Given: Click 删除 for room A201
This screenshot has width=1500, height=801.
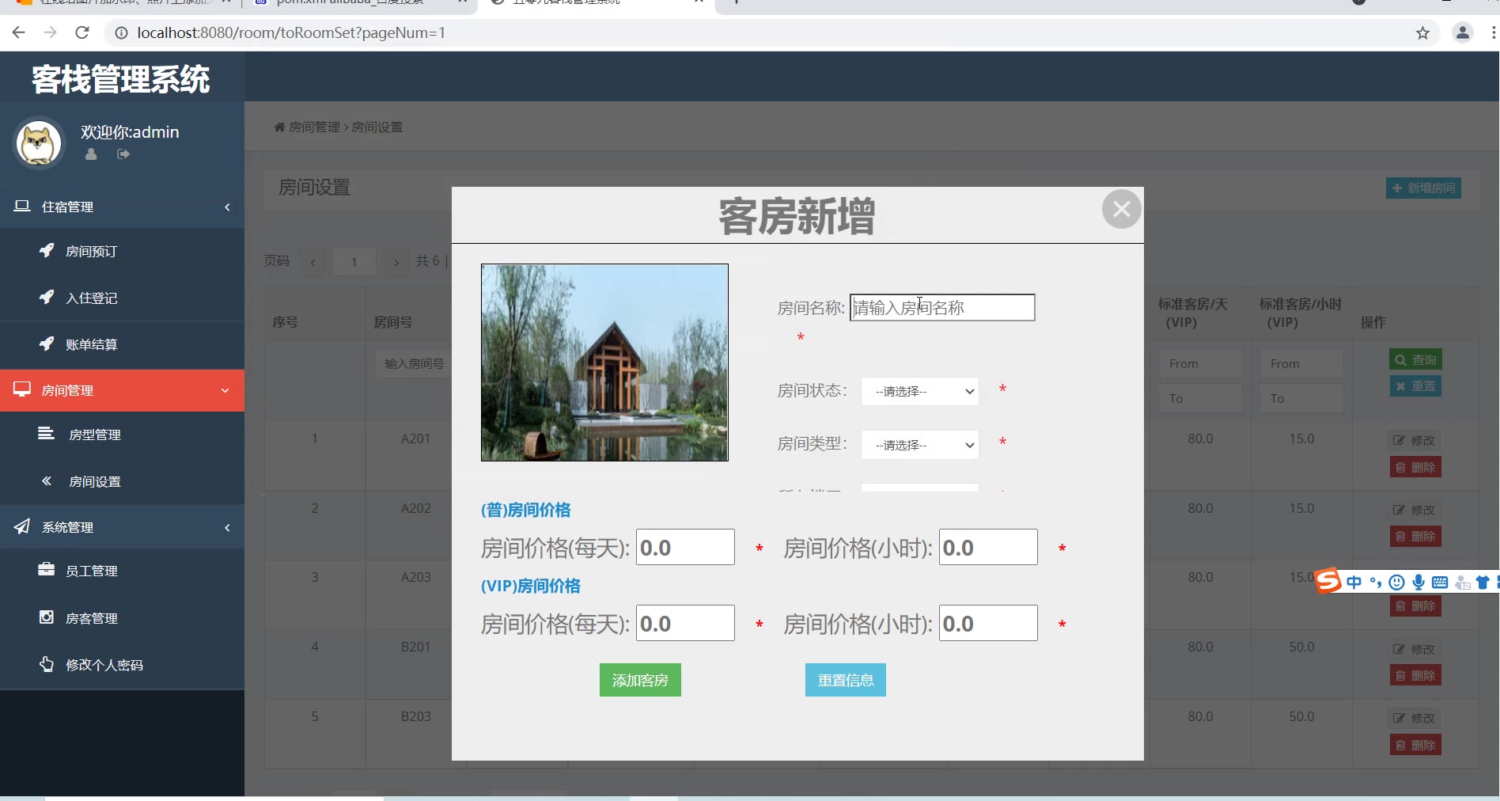Looking at the screenshot, I should tap(1415, 467).
